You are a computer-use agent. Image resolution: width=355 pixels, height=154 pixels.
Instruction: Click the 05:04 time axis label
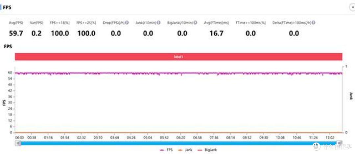pyautogui.click(x=148, y=138)
